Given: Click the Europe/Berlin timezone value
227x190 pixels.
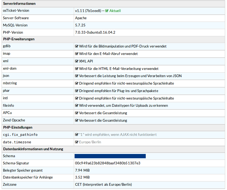Looking at the screenshot, I should point(90,142).
